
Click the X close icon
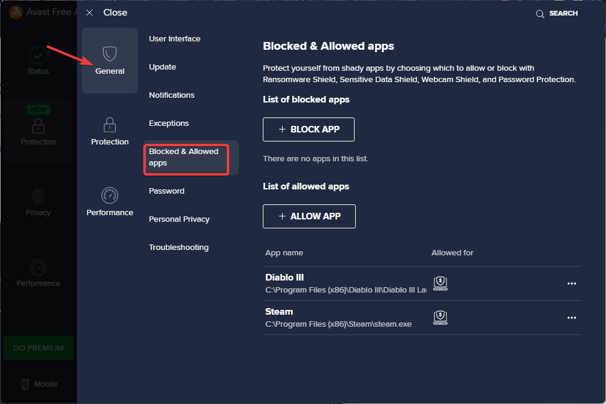89,13
